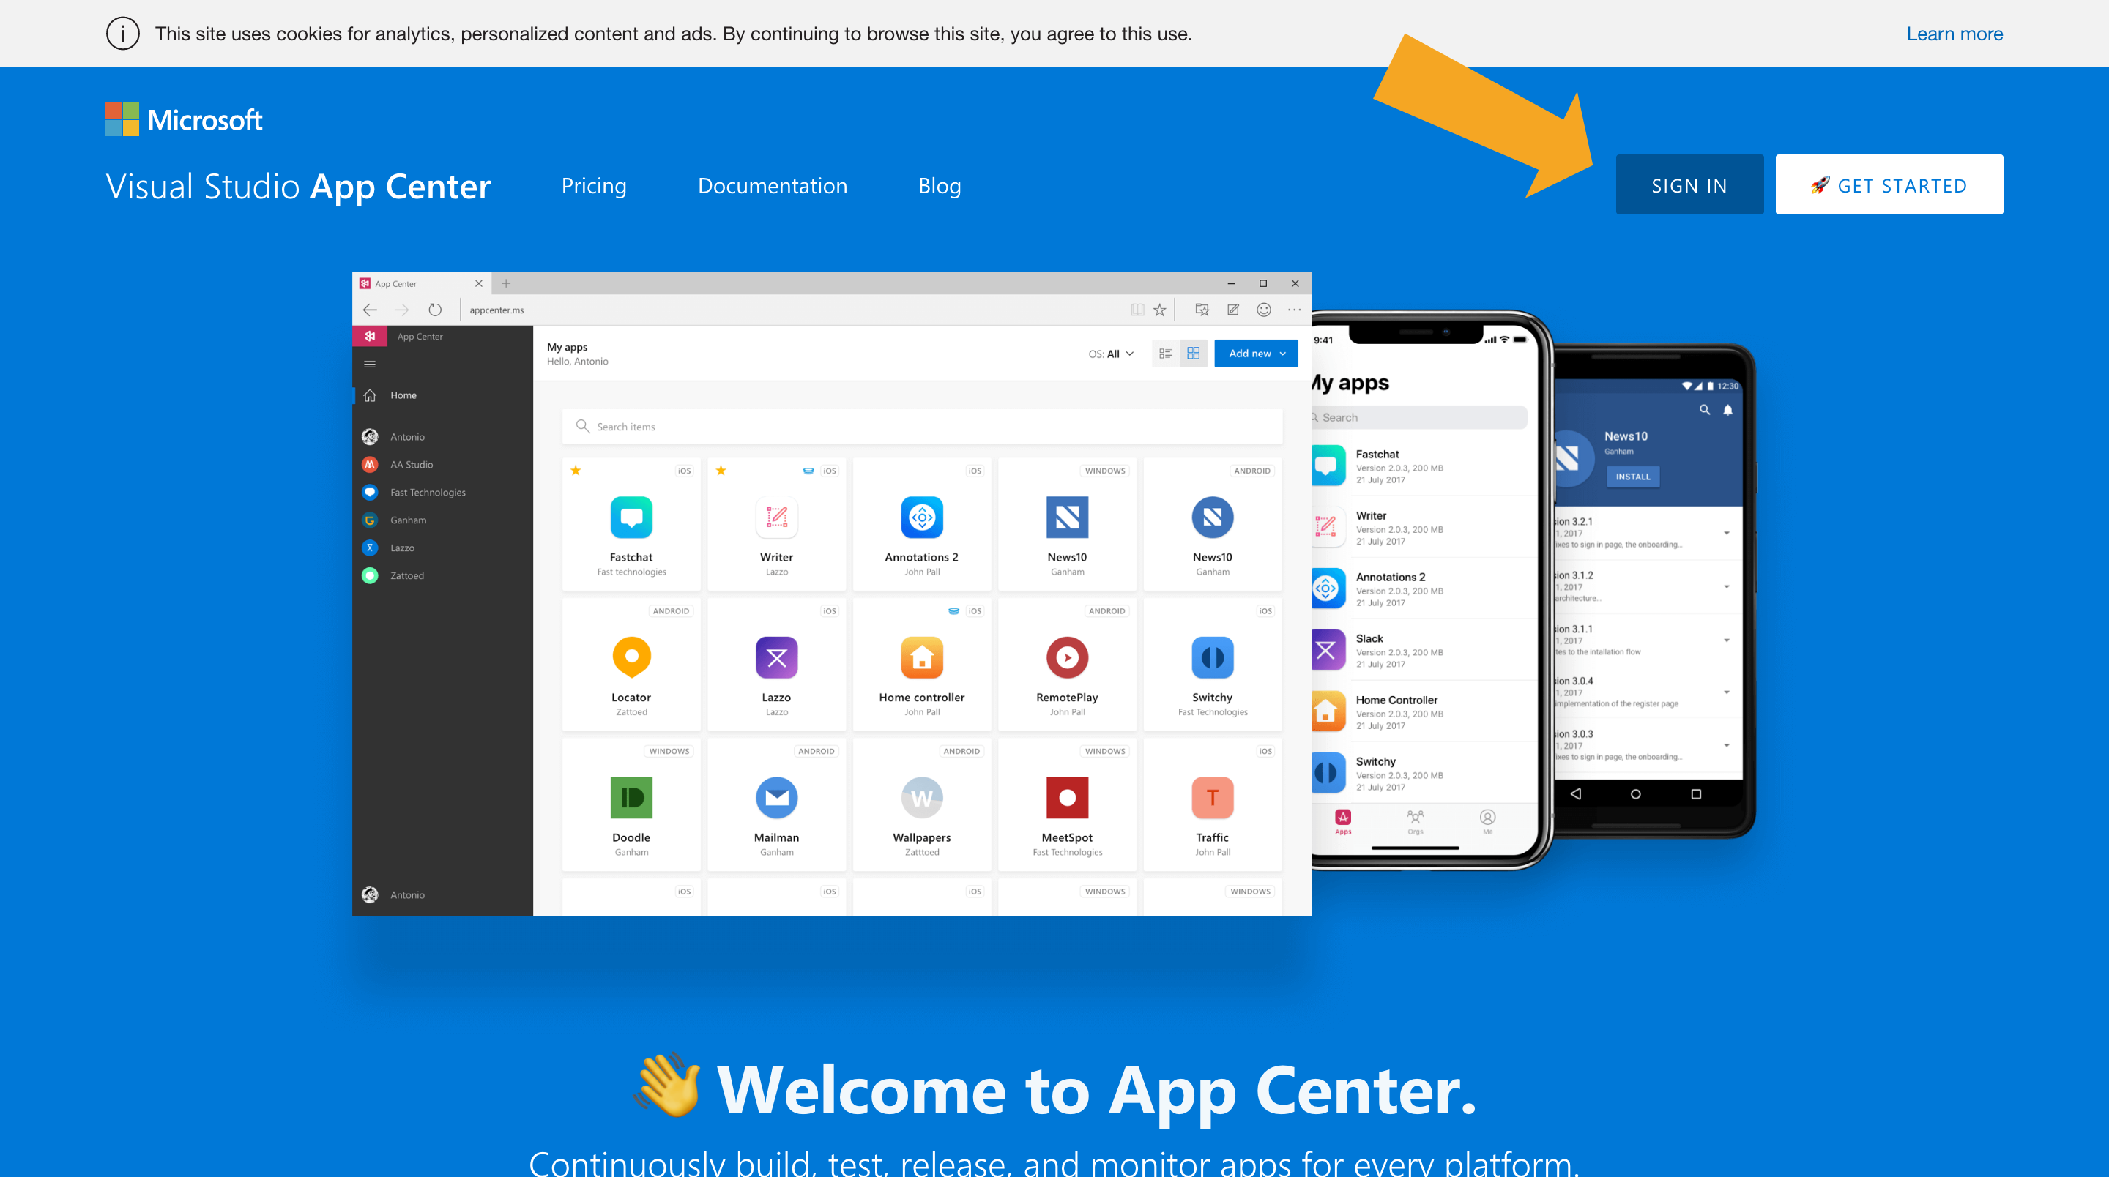Select the Home Controller app icon

pos(921,657)
